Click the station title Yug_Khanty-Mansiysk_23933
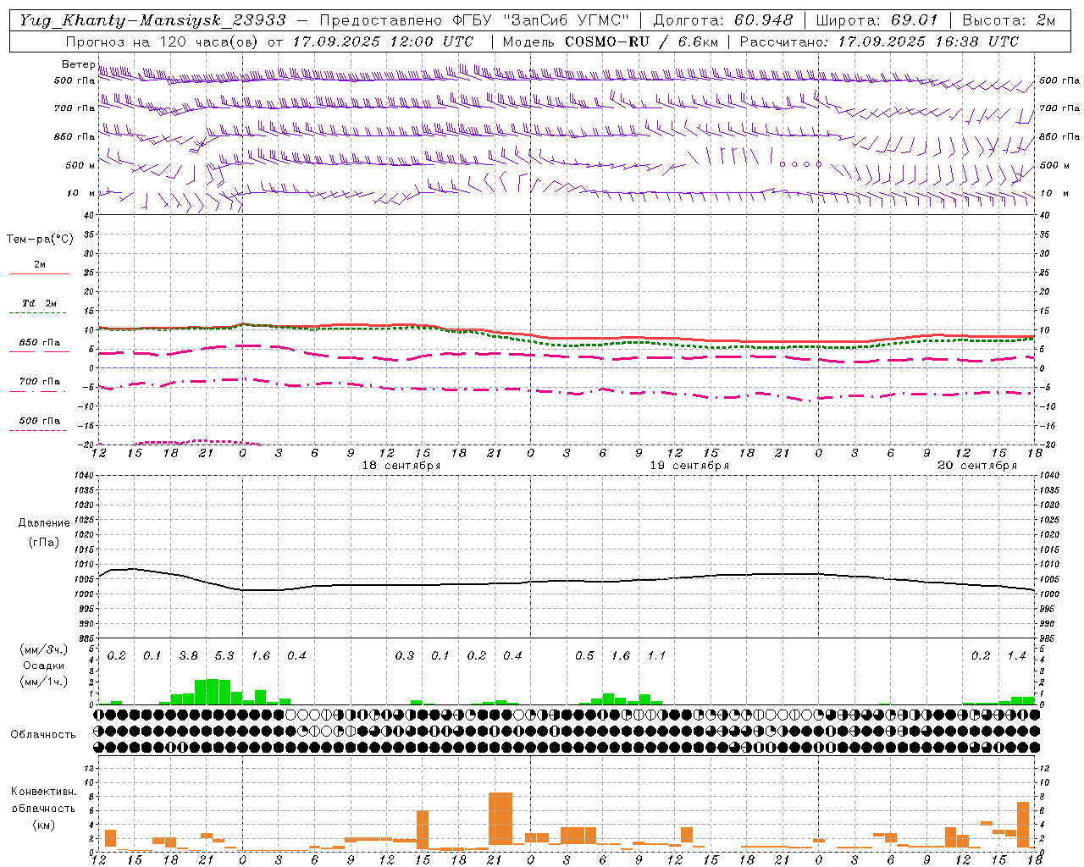 click(152, 20)
